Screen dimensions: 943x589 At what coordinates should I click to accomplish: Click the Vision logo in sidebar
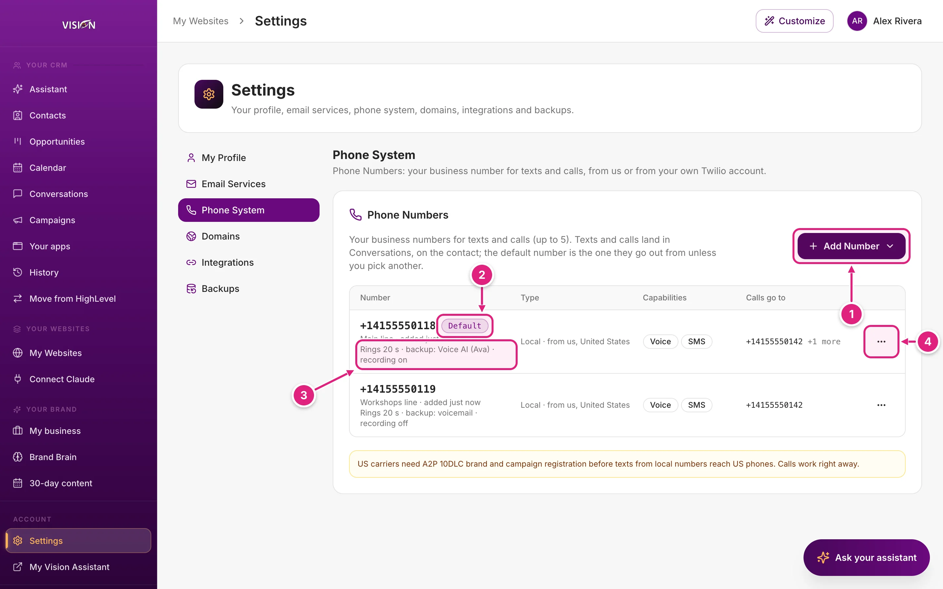click(79, 25)
